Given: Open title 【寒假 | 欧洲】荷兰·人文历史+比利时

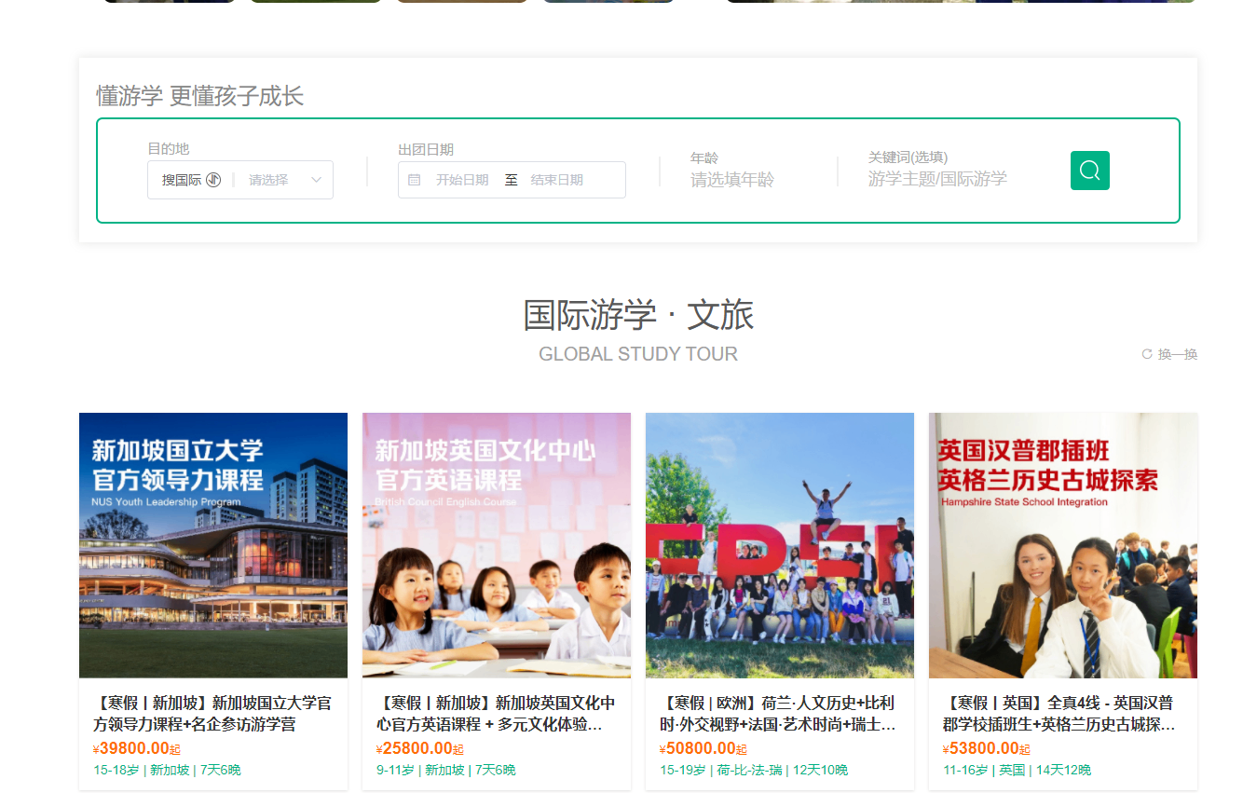Looking at the screenshot, I should point(780,713).
